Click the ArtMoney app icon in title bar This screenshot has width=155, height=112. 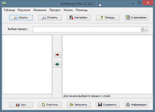coord(4,3)
